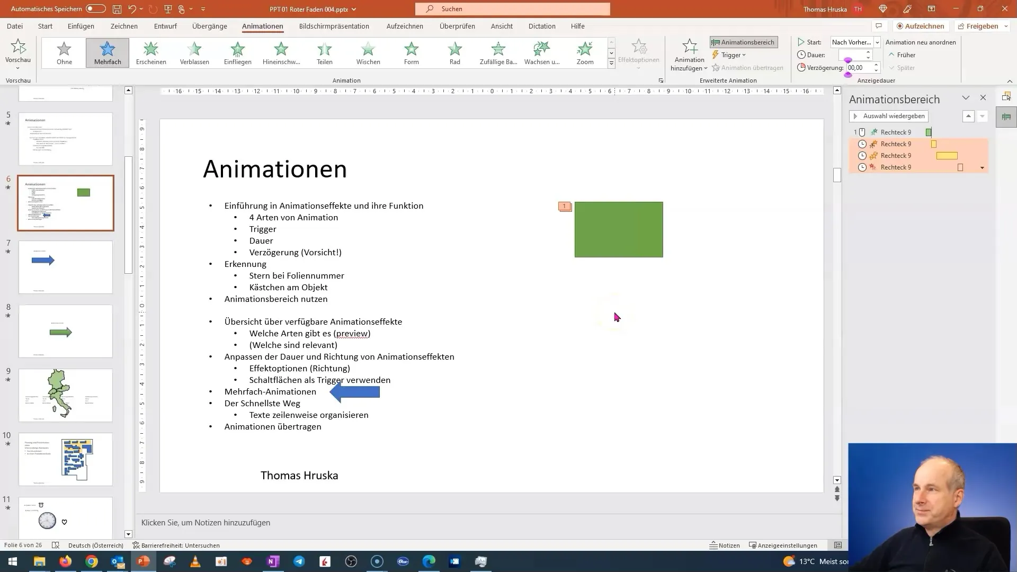Open the Animationen ribbon tab

point(263,26)
